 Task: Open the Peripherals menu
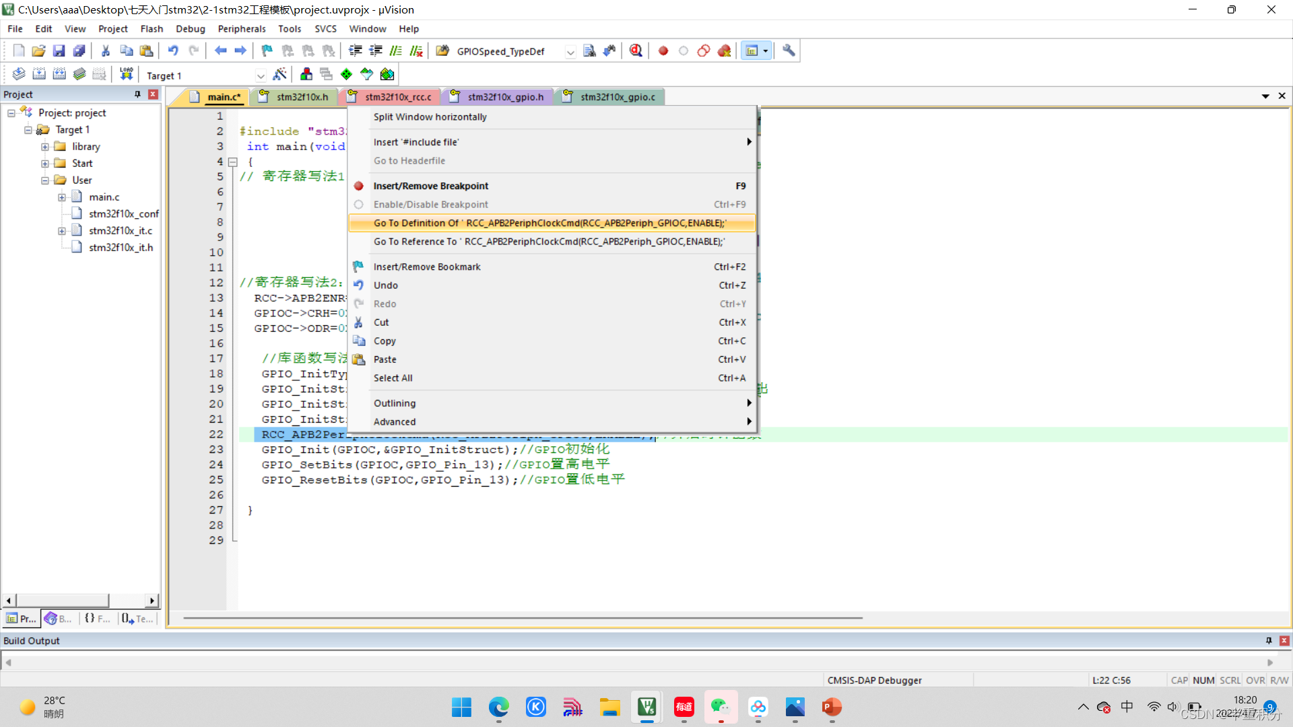click(x=241, y=29)
